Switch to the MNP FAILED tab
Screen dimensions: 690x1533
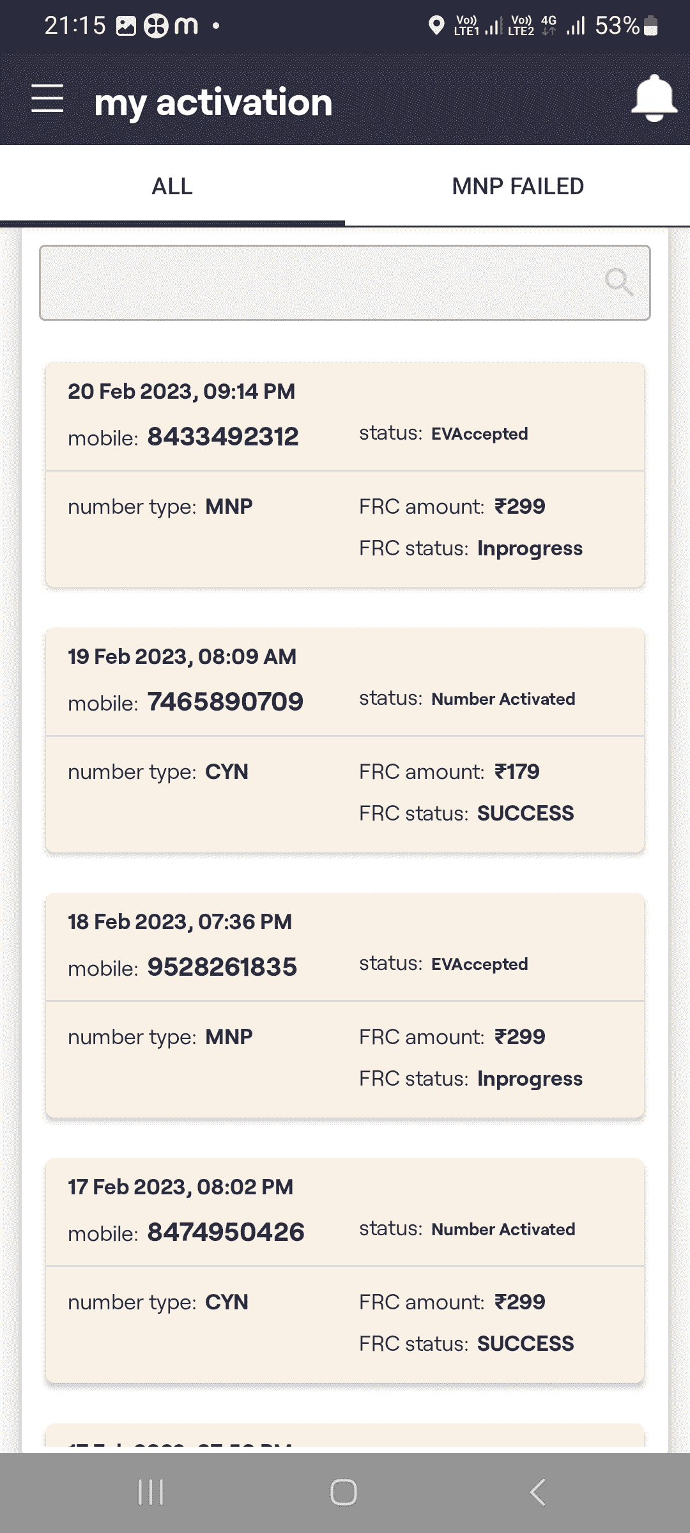point(517,187)
